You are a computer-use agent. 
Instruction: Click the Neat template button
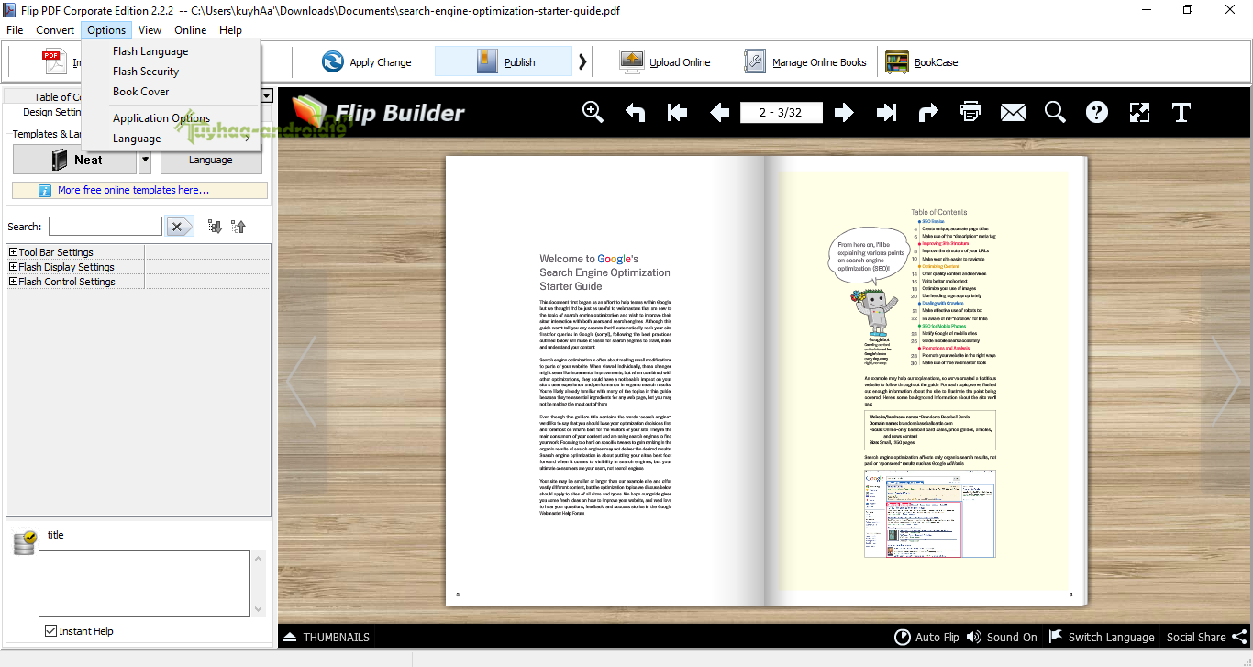click(75, 160)
